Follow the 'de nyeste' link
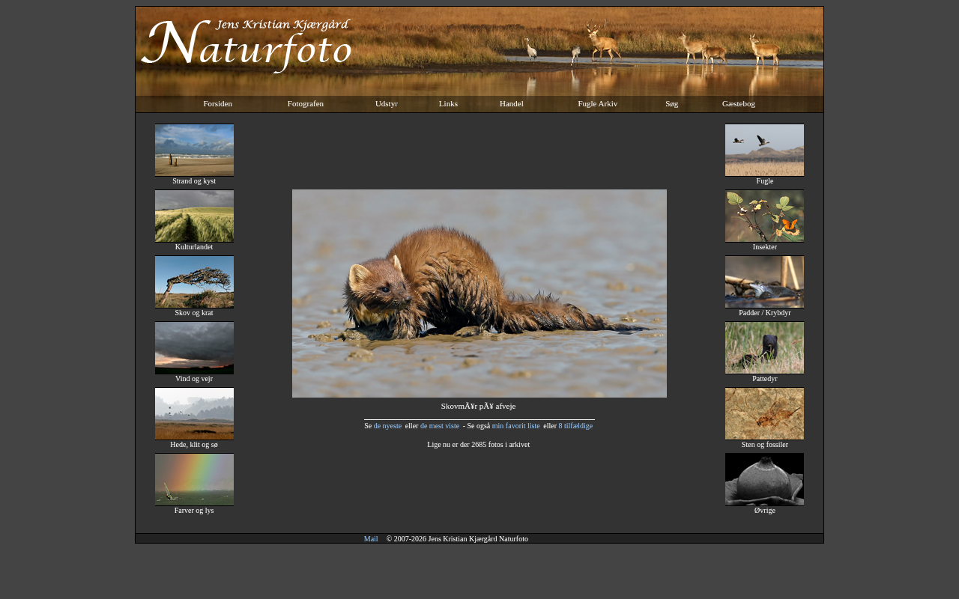 [x=387, y=426]
